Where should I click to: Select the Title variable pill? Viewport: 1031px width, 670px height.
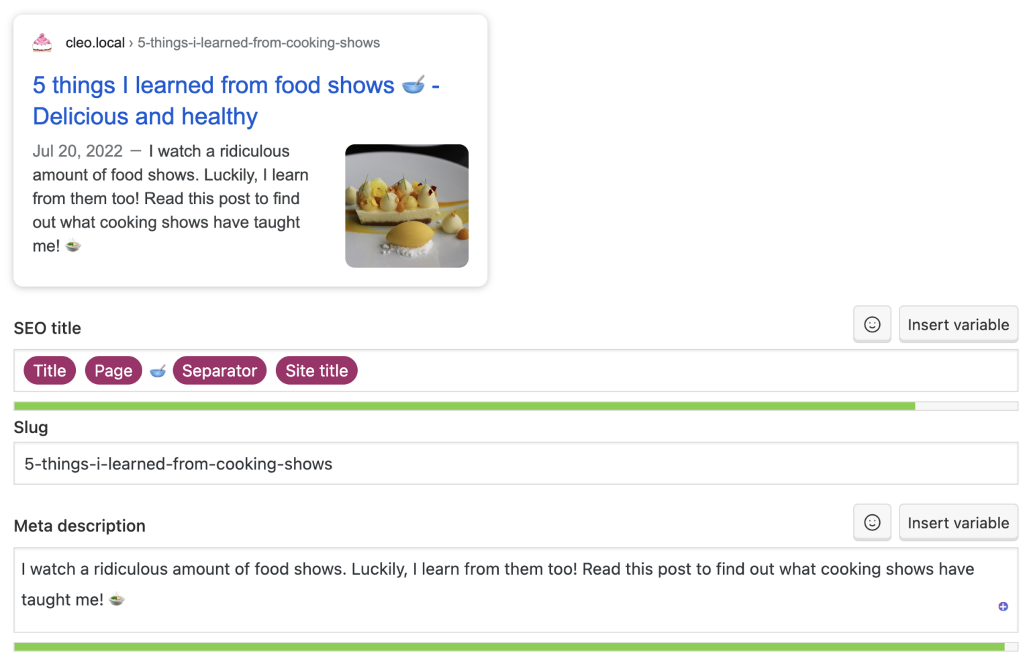(49, 370)
